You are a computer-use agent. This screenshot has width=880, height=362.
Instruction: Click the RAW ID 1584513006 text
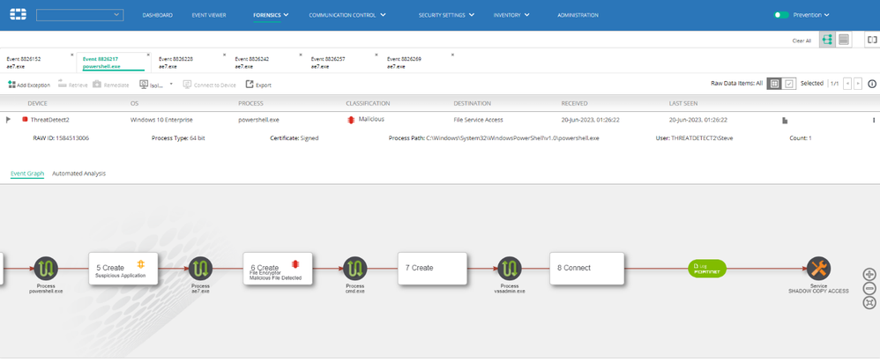point(61,138)
